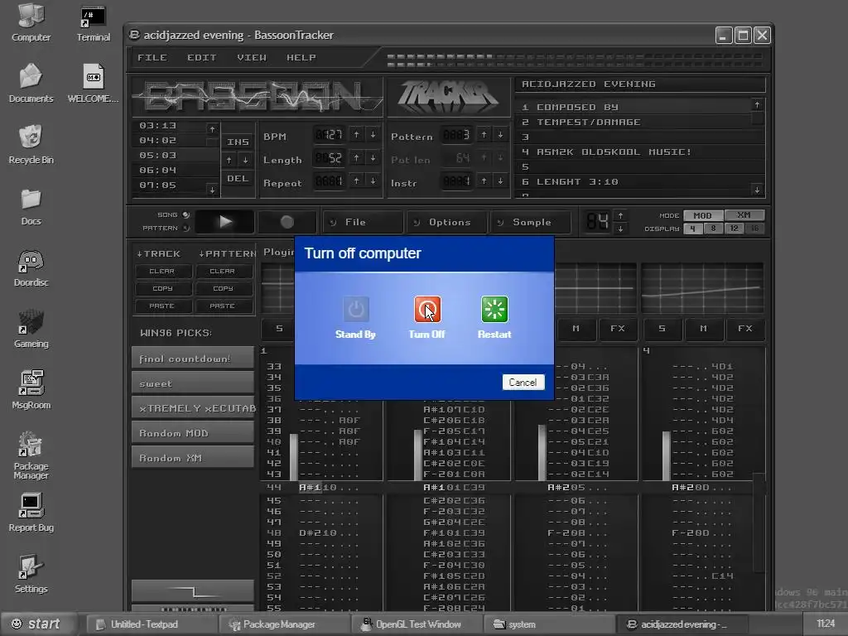Click the track PASTE button

(162, 306)
